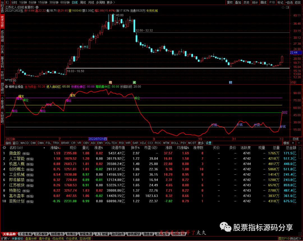Viewport: 303px width, 241px height.
Task: Click the 复权 button in the top toolbar
Action: pyautogui.click(x=230, y=3)
